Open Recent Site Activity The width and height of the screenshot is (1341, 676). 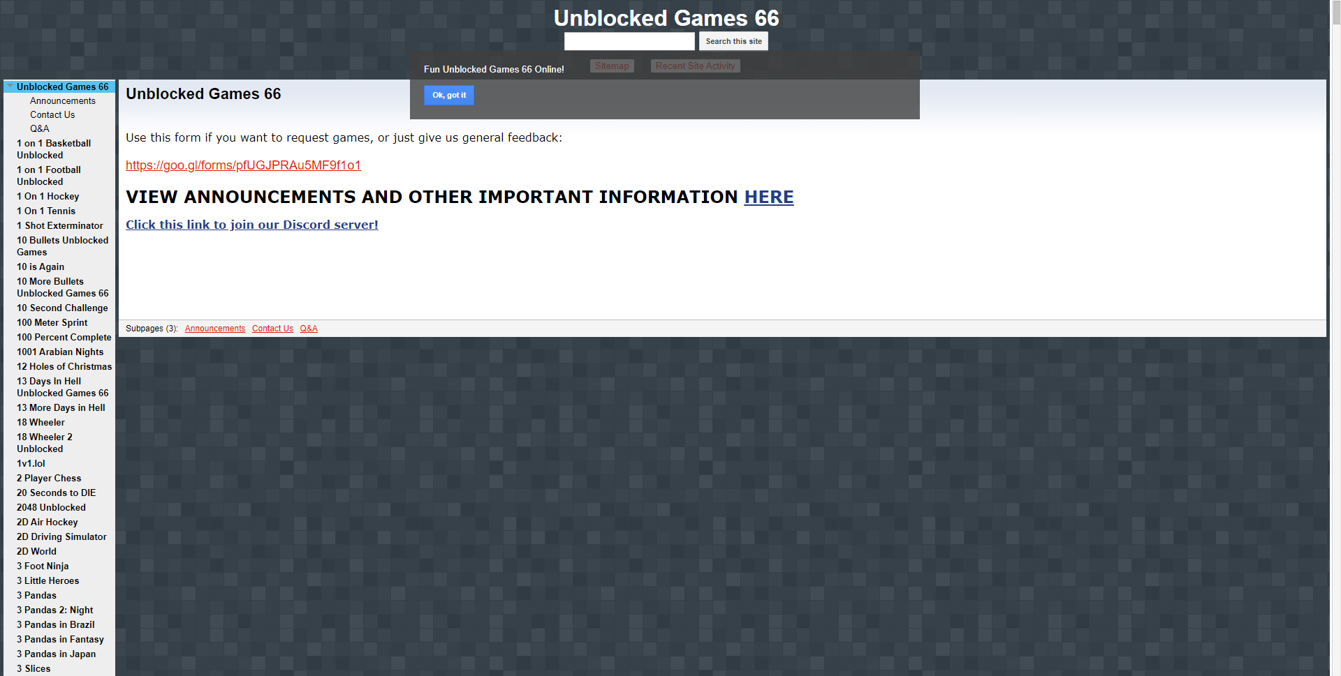click(695, 66)
